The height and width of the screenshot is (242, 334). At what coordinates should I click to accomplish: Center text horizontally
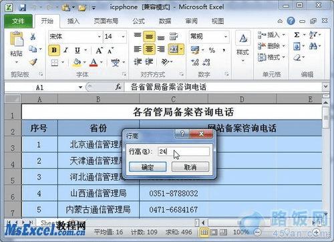[x=149, y=49]
